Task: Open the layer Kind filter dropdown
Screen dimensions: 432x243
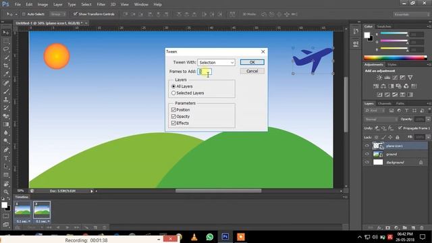Action: tap(374, 111)
